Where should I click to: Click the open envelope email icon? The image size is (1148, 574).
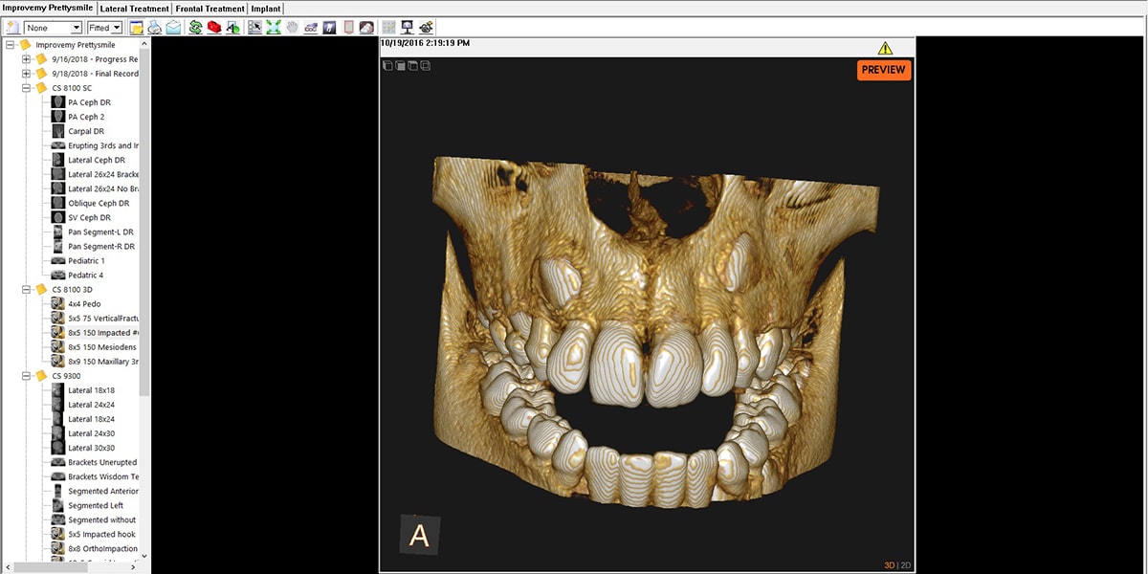tap(173, 28)
